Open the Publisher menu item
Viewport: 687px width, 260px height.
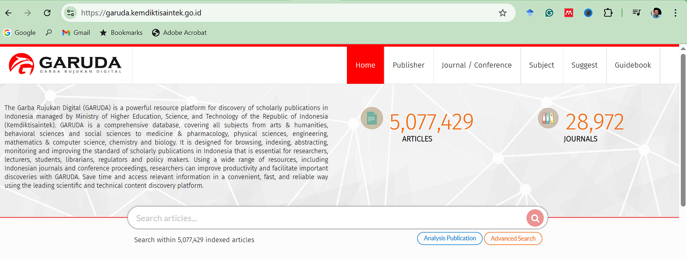pos(408,65)
